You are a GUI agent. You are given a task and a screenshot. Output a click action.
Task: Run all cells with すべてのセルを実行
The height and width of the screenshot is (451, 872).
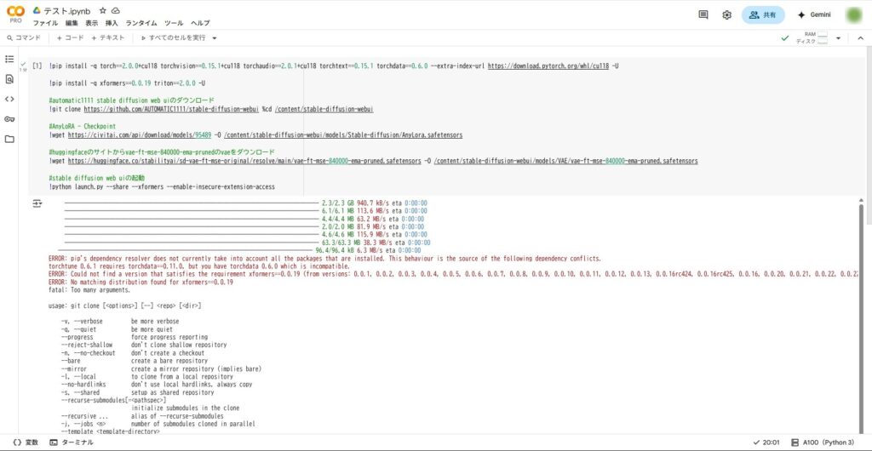tap(173, 37)
